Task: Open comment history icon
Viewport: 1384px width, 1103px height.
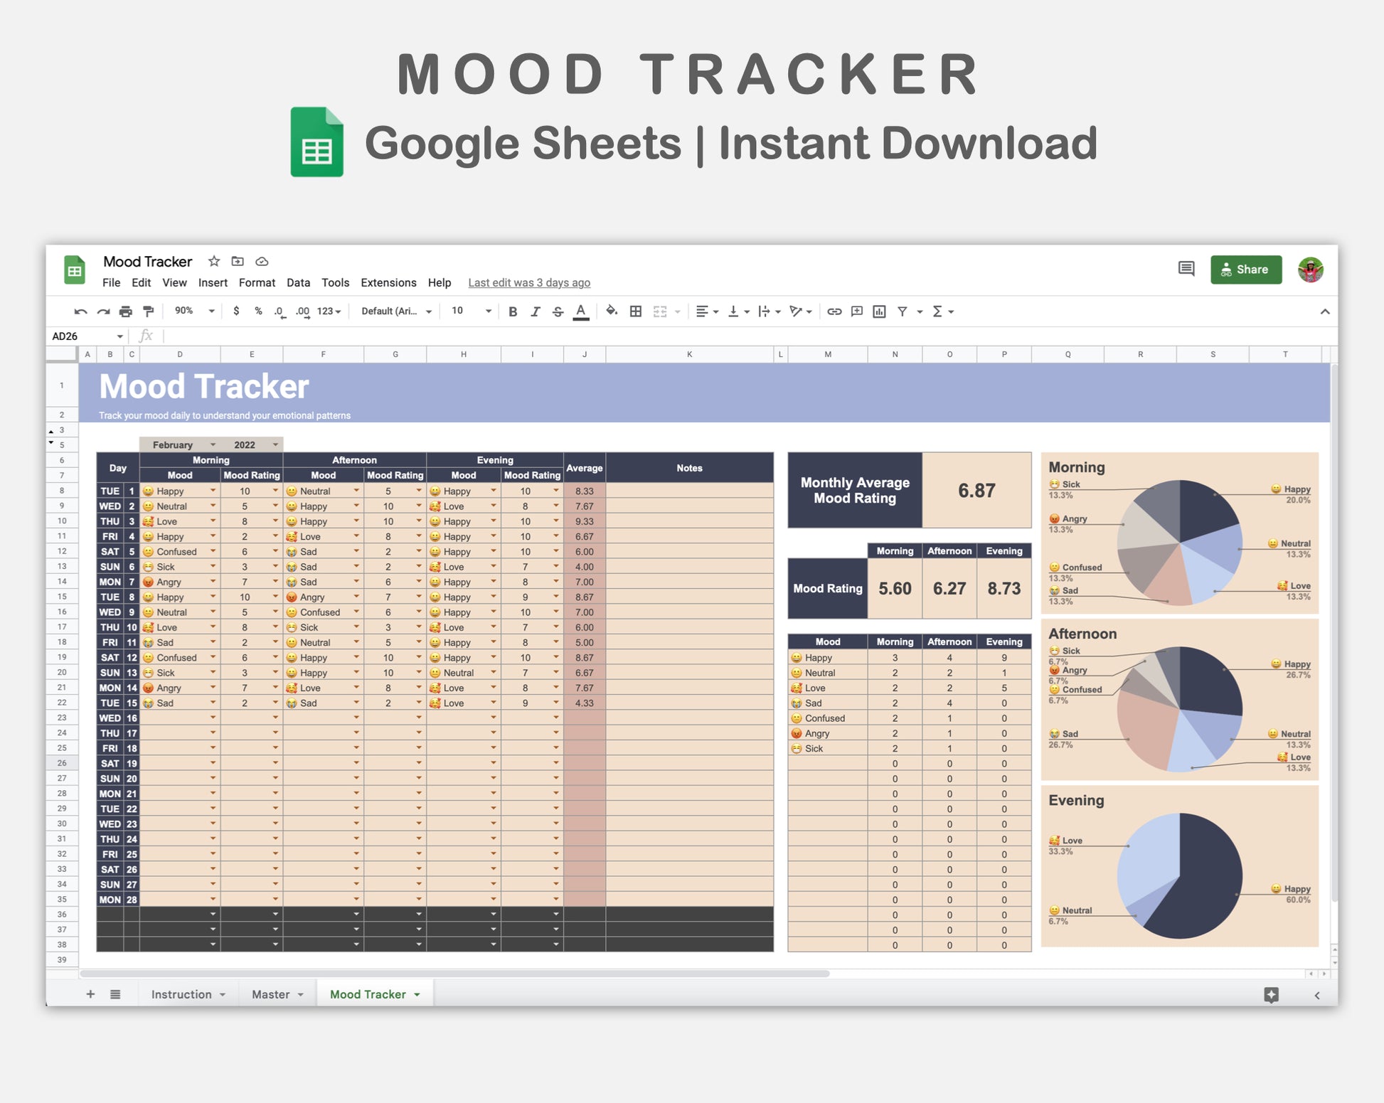Action: pyautogui.click(x=1186, y=269)
